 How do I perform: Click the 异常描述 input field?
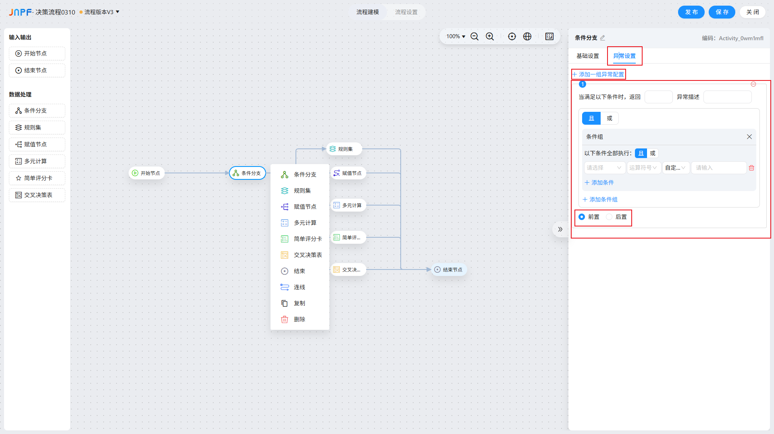(727, 97)
